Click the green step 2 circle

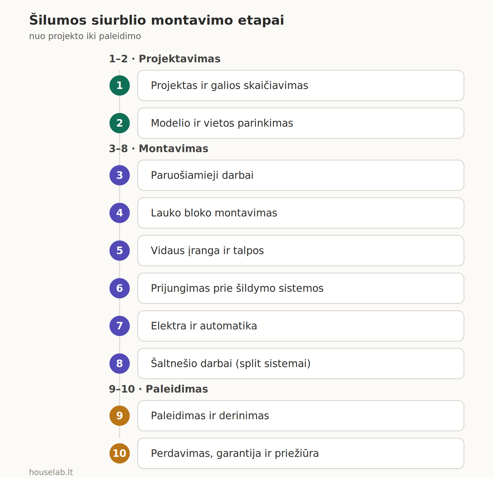[x=120, y=123]
